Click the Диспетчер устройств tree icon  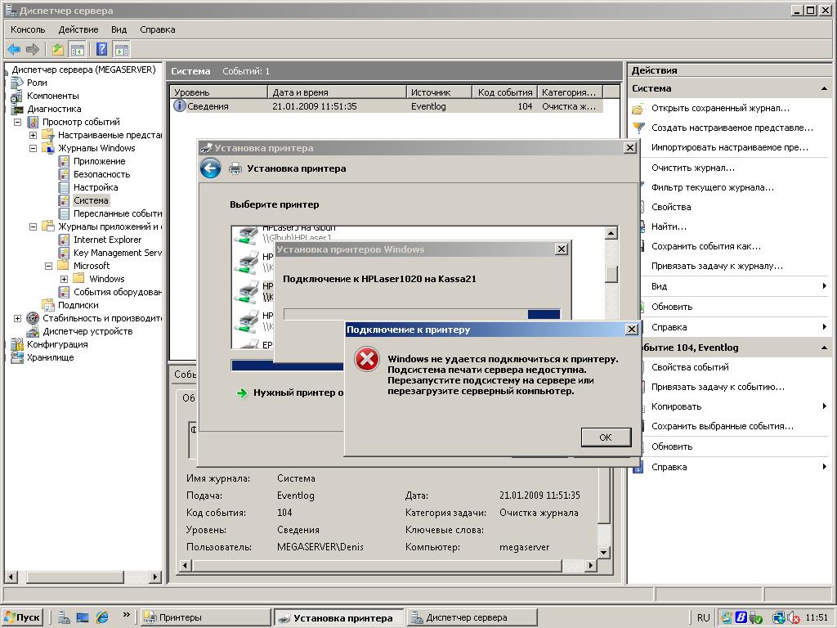(33, 332)
